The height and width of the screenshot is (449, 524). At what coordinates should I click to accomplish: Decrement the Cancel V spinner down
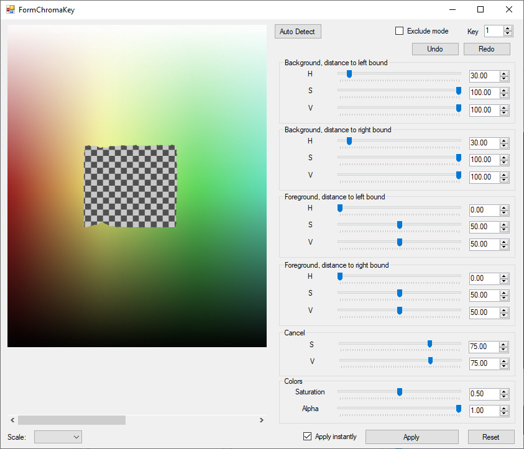(504, 366)
